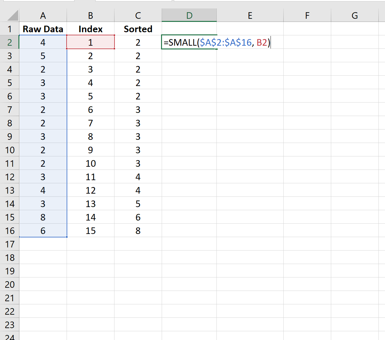
Task: Click cell A15 containing 8
Action: coord(43,217)
